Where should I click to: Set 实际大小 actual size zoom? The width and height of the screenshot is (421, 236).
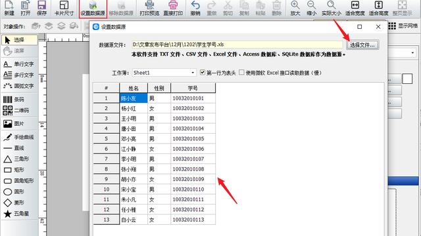click(x=332, y=8)
